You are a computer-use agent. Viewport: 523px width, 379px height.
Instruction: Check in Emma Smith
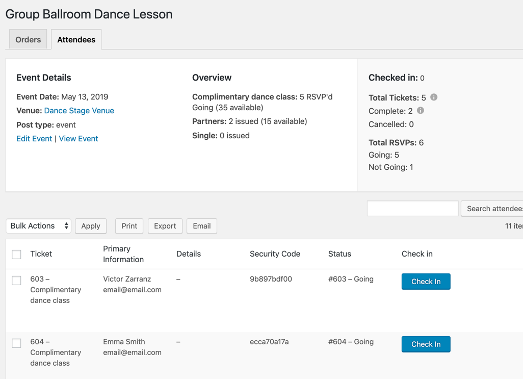point(426,344)
